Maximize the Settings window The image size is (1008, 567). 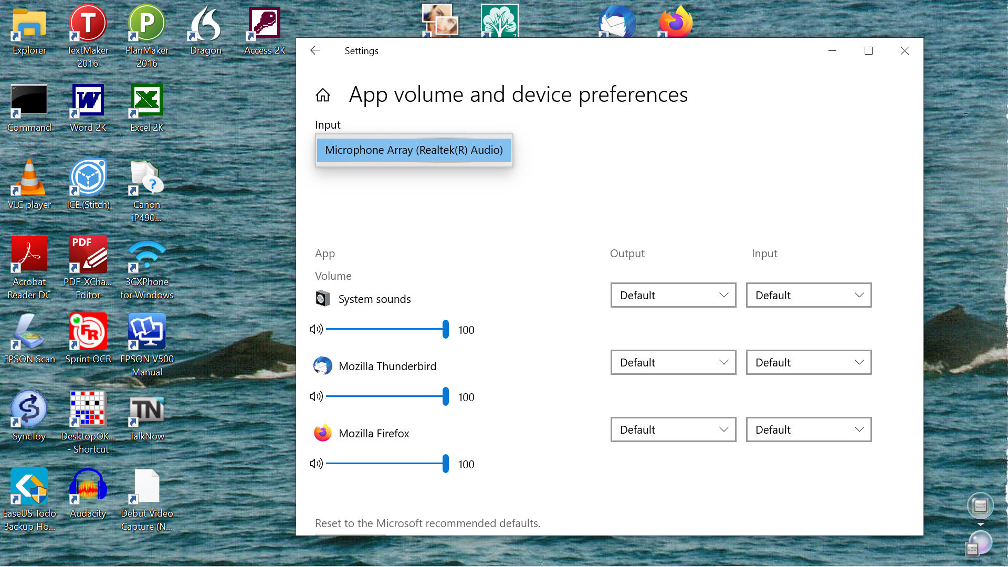point(868,50)
